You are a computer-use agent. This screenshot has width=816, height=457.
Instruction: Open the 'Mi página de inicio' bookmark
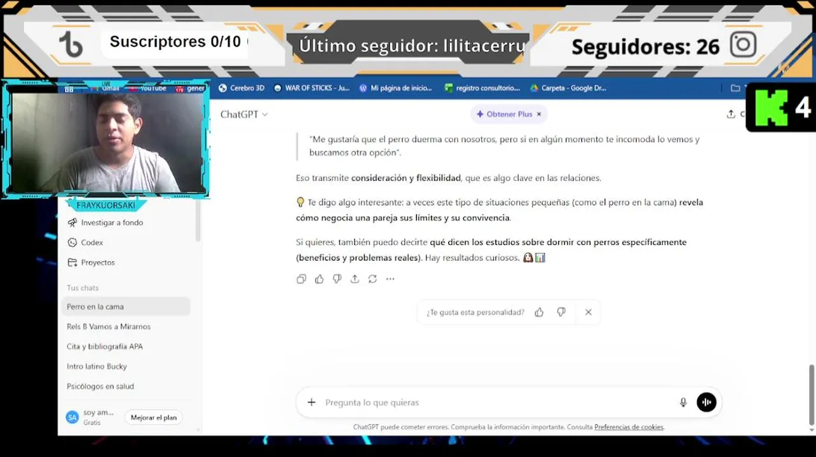tap(395, 88)
